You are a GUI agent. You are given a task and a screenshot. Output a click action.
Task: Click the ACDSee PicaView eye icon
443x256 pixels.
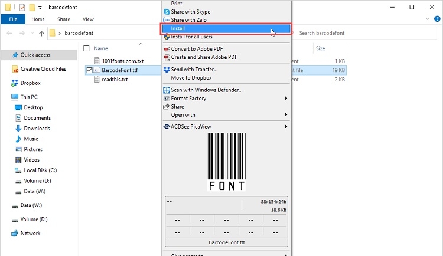[x=167, y=127]
